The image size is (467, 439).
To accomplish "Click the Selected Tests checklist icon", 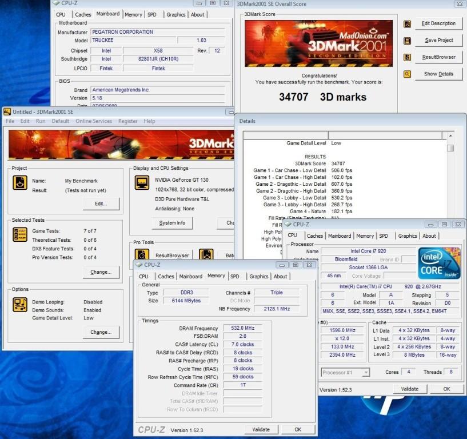I will [20, 234].
